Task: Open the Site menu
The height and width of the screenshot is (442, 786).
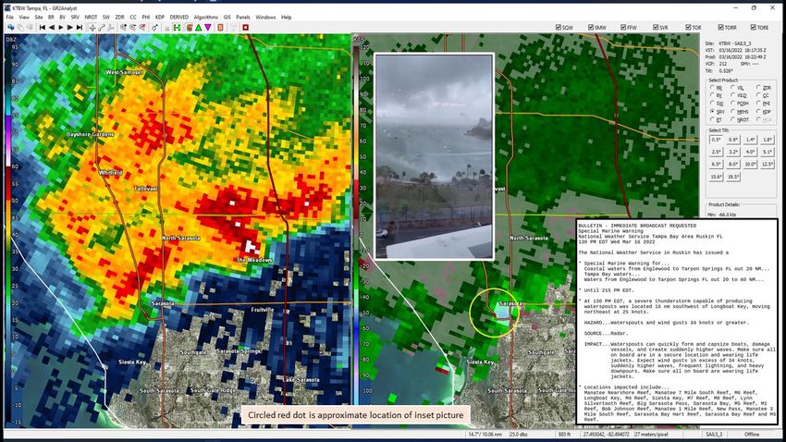Action: [x=39, y=17]
